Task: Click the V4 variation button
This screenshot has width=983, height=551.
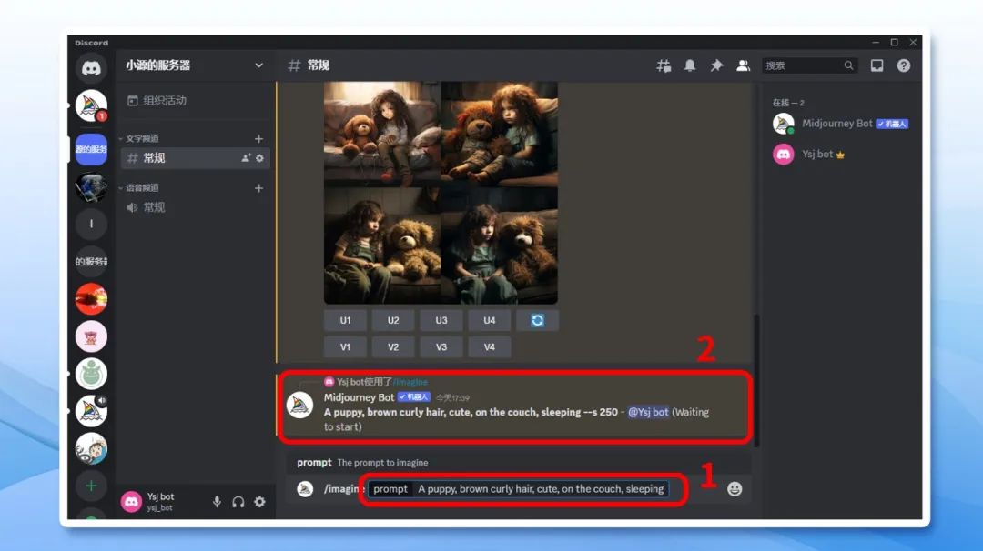Action: click(x=489, y=347)
